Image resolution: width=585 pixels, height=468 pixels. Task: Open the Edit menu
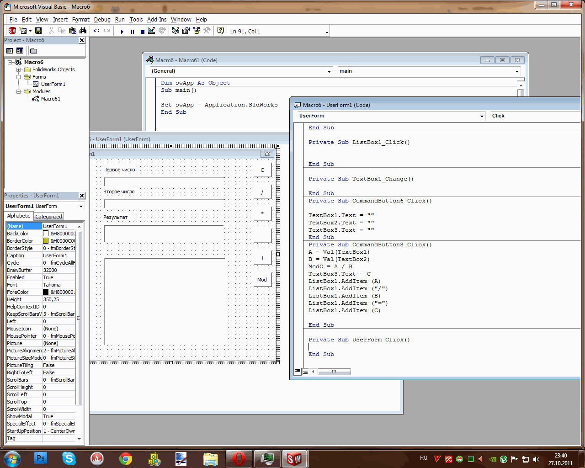point(27,20)
